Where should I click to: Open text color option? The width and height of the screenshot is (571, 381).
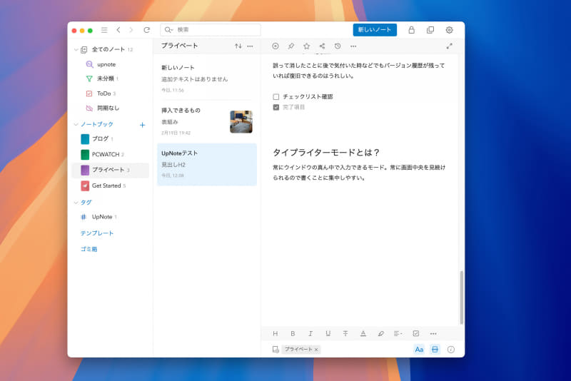(363, 333)
